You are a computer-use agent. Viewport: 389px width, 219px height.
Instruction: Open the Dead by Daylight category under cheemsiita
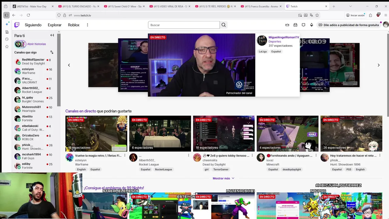point(214,165)
